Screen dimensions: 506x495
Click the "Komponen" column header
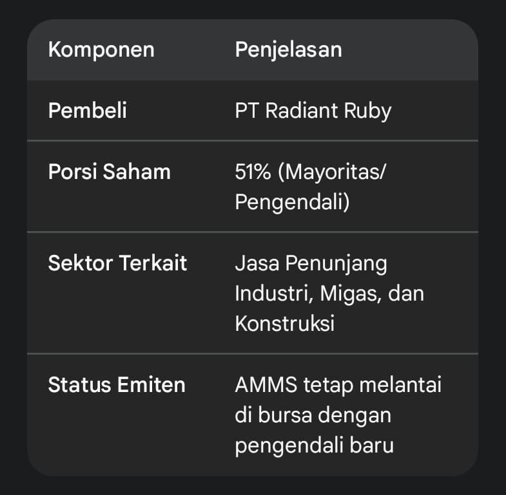tap(101, 50)
